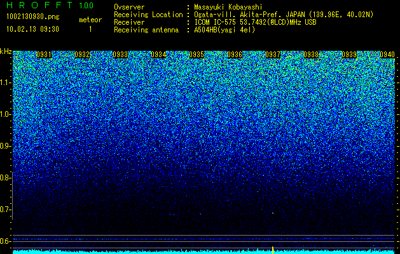Image resolution: width=400 pixels, height=254 pixels.
Task: Click the 0939 time marker
Action: tap(349, 55)
